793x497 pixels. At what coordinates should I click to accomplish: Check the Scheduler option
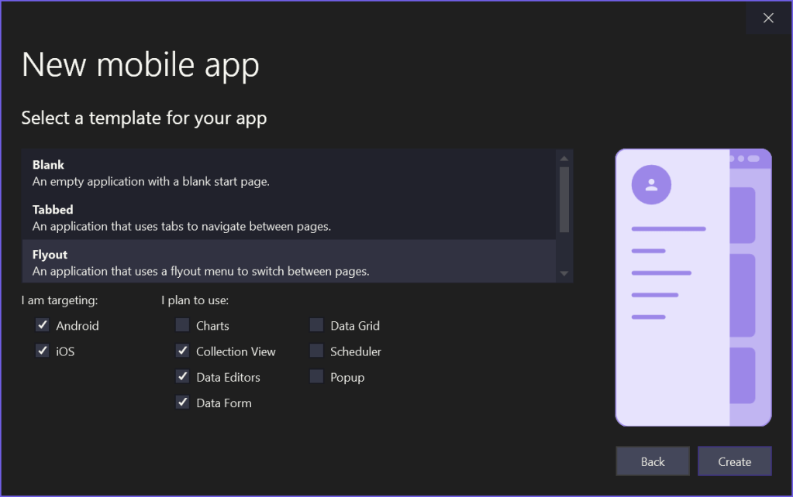(x=316, y=351)
